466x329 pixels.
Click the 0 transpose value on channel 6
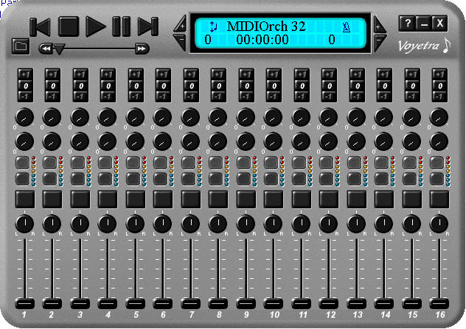(x=163, y=85)
